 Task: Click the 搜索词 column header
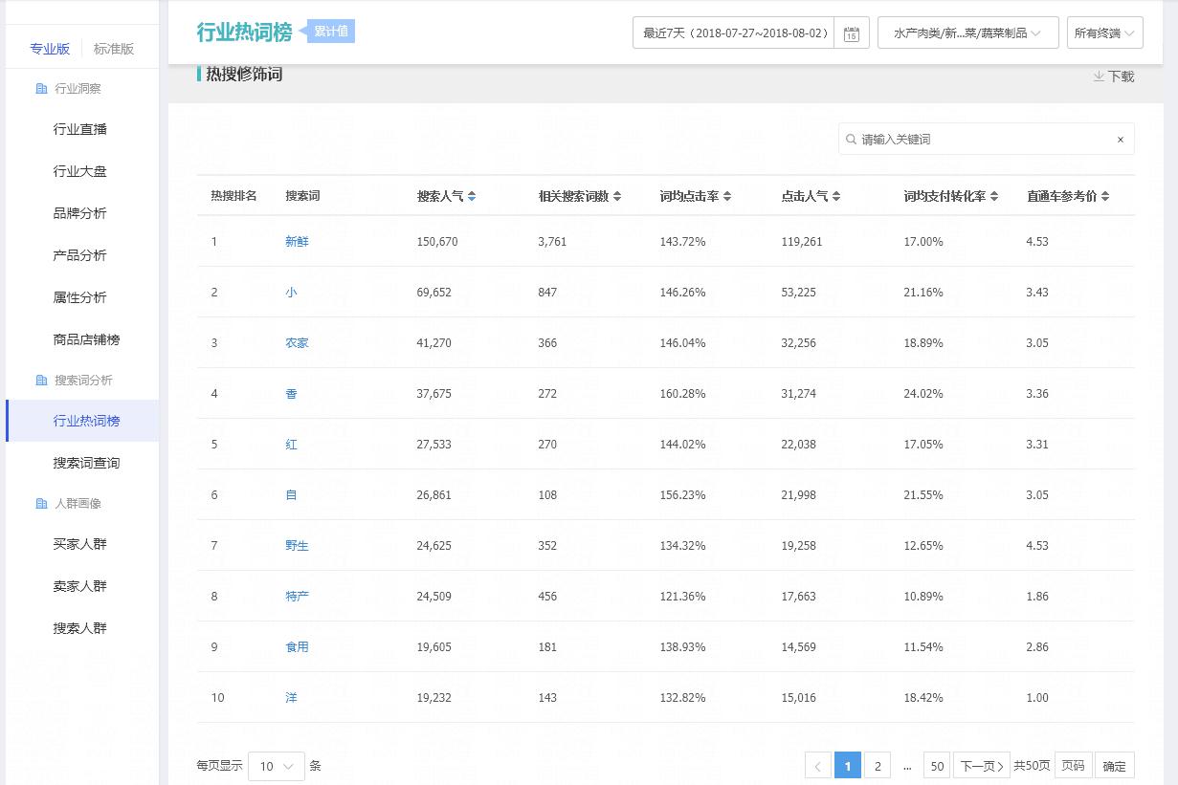point(302,196)
